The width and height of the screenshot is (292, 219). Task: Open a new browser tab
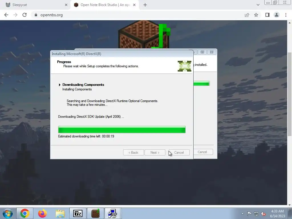pos(145,5)
